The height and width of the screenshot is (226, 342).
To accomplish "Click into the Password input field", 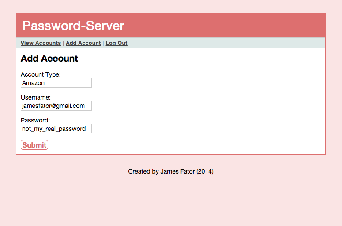I will (56, 129).
